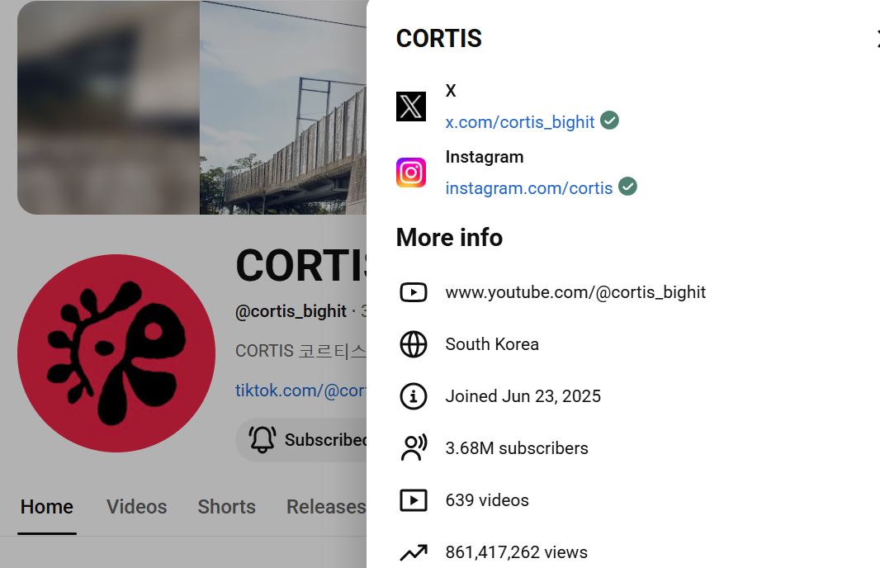Click the Joined Jun 23, 2025 text
This screenshot has height=568, width=880.
523,396
